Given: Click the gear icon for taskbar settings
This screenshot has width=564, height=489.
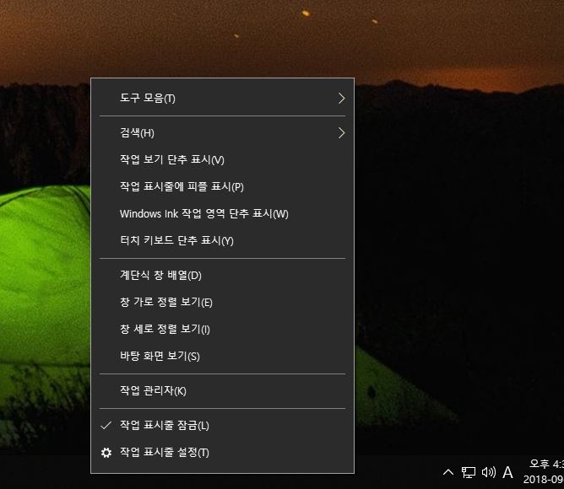Looking at the screenshot, I should (106, 453).
